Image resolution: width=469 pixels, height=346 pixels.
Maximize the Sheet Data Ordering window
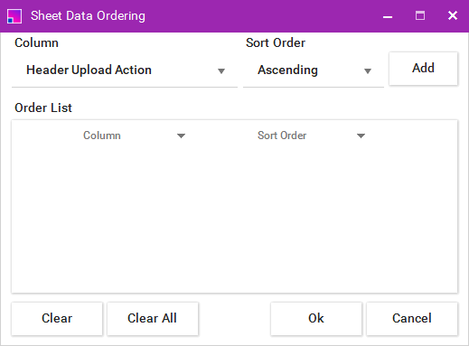tap(420, 15)
